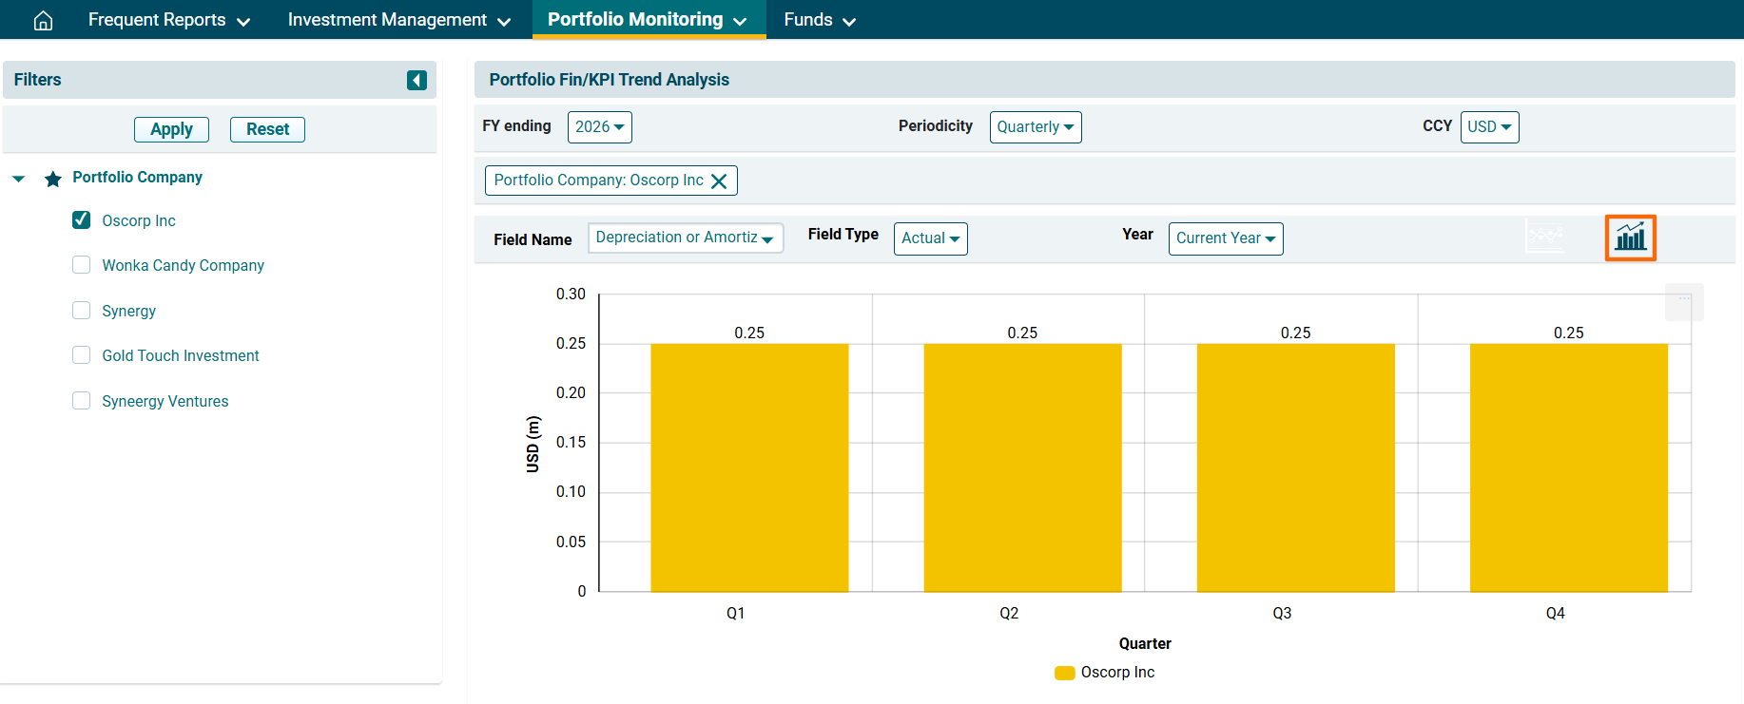Viewport: 1744px width, 704px height.
Task: Click the Portfolio Company star icon
Action: (53, 179)
